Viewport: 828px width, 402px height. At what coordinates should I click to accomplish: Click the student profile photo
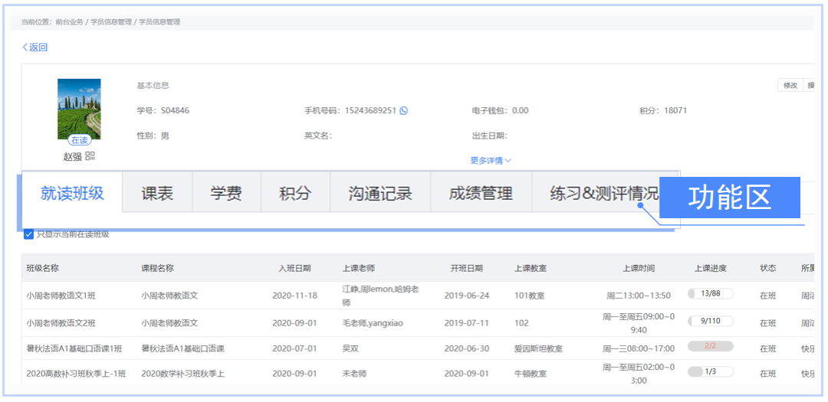pos(79,109)
